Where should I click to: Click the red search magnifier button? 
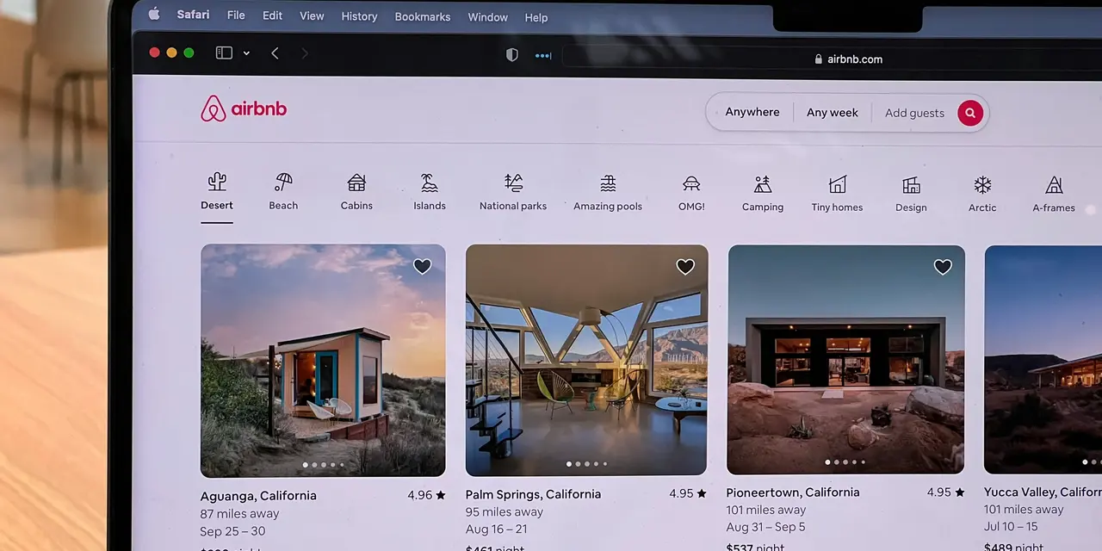[x=969, y=112]
